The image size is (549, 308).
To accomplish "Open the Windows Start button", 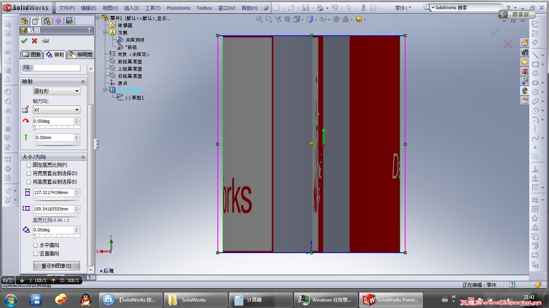I will (x=10, y=300).
